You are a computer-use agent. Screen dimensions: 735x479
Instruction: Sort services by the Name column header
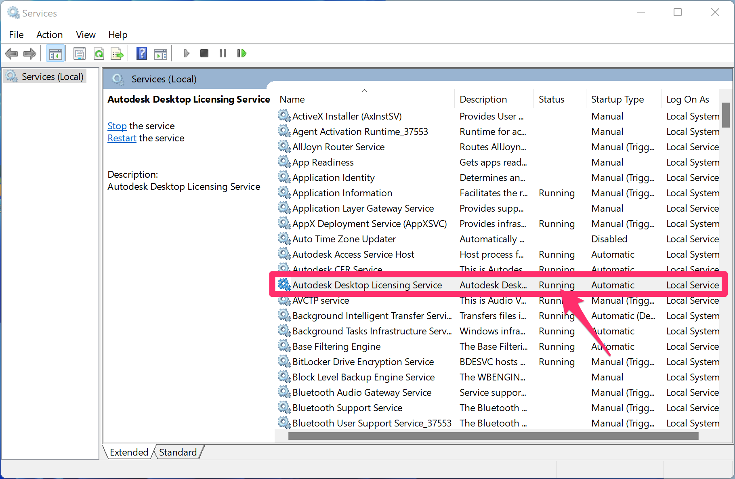click(292, 99)
